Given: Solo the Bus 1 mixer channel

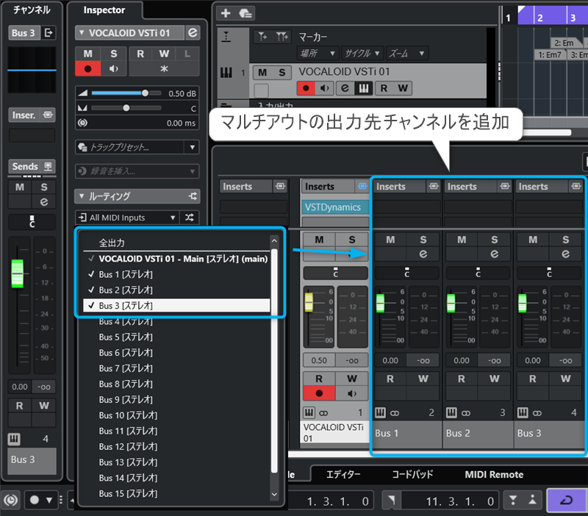Looking at the screenshot, I should [423, 240].
